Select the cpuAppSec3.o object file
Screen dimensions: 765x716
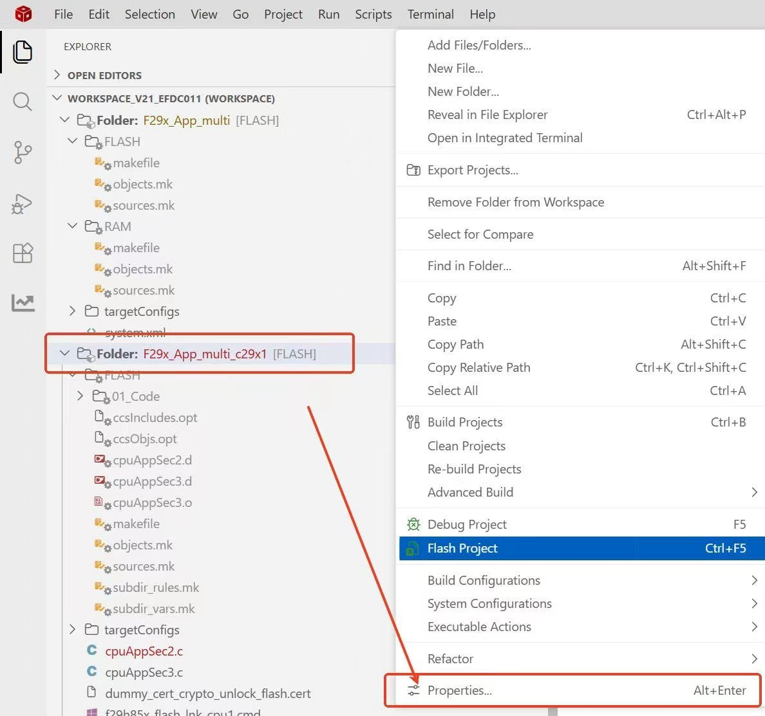[x=152, y=502]
